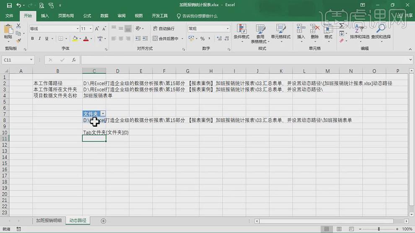Center text horizontally
Viewport: 415px width, 233px height.
point(121,38)
